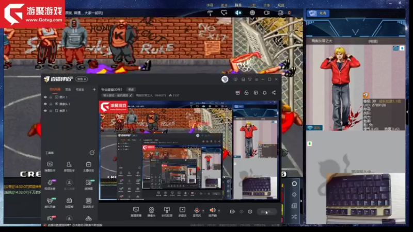Add a 直播屏幕 screen capture source
Image resolution: width=413 pixels, height=232 pixels.
(136, 212)
